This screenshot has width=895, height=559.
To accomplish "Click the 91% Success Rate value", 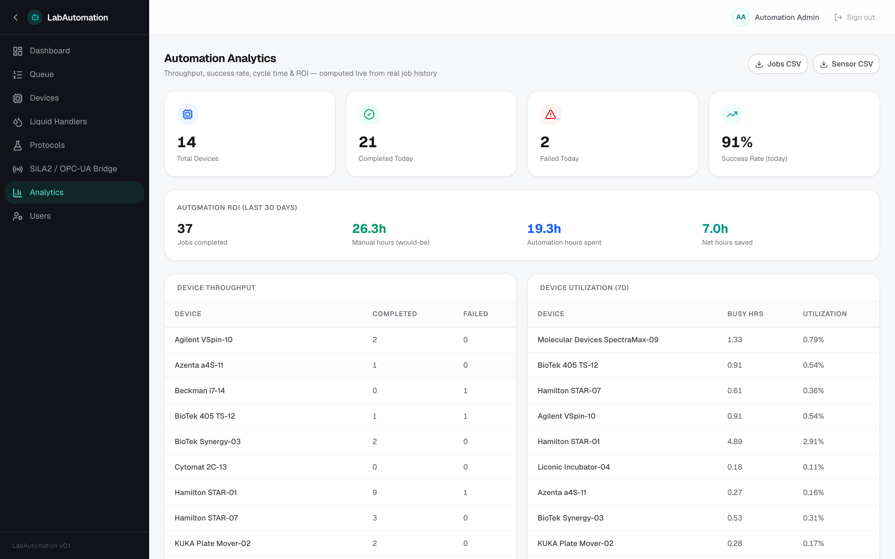I will (x=737, y=142).
